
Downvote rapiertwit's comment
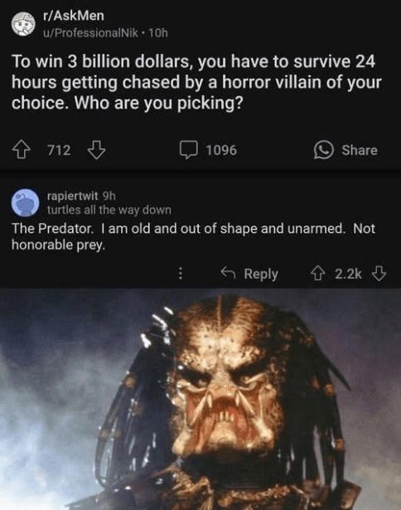(379, 274)
